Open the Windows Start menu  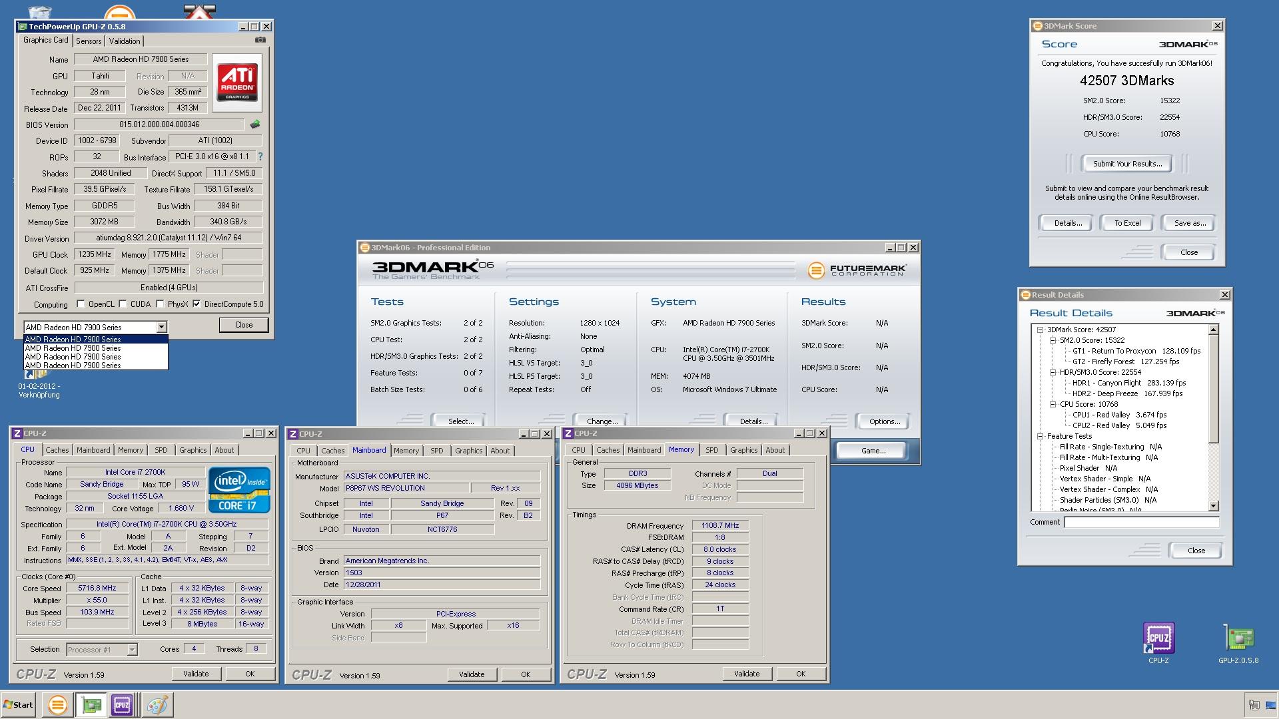18,705
